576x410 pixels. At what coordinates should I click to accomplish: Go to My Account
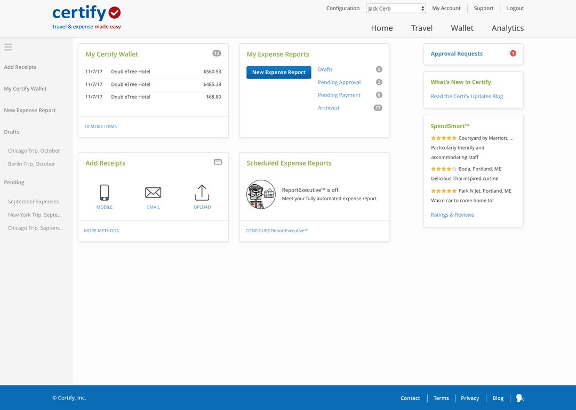pos(446,9)
